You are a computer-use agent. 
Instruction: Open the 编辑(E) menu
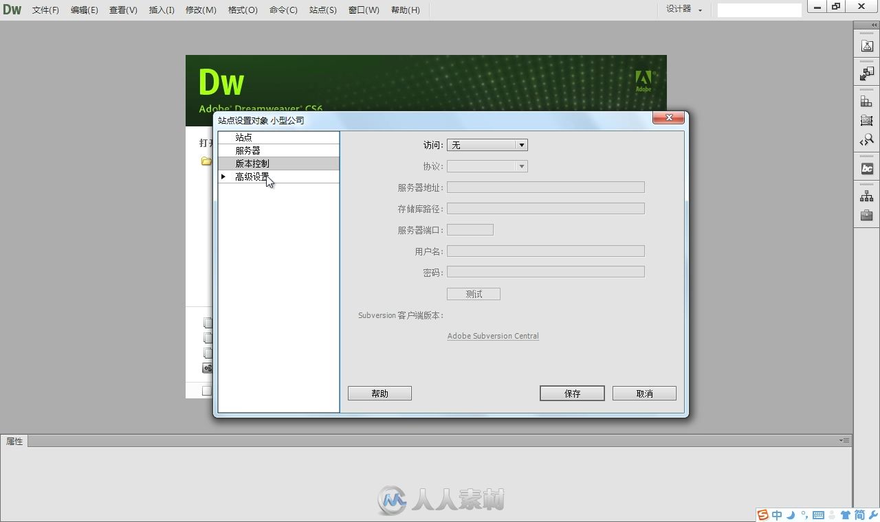tap(84, 10)
